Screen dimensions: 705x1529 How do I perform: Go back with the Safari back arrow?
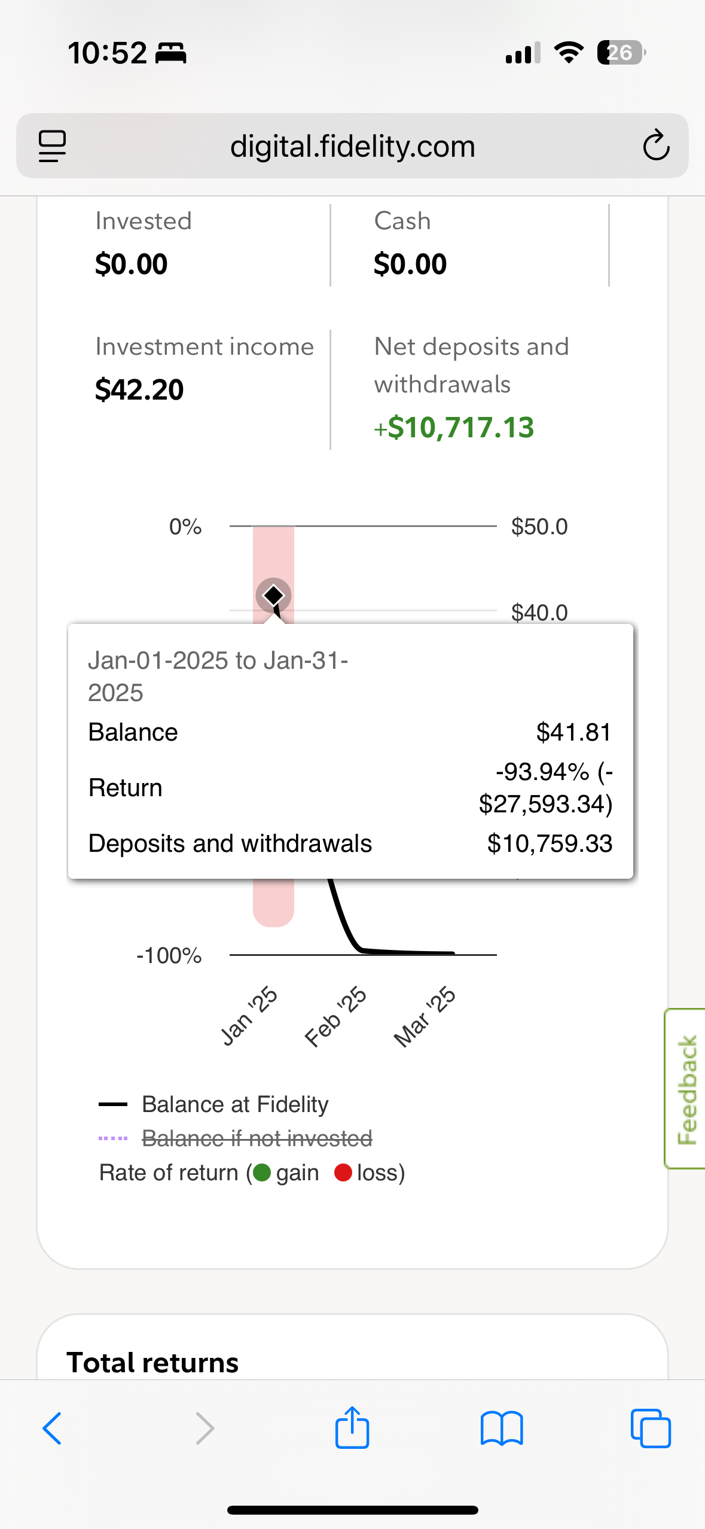click(x=52, y=1429)
